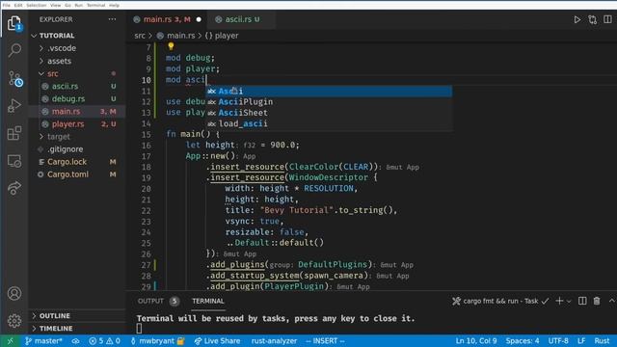
Task: Open the Manage gear icon
Action: 14,321
